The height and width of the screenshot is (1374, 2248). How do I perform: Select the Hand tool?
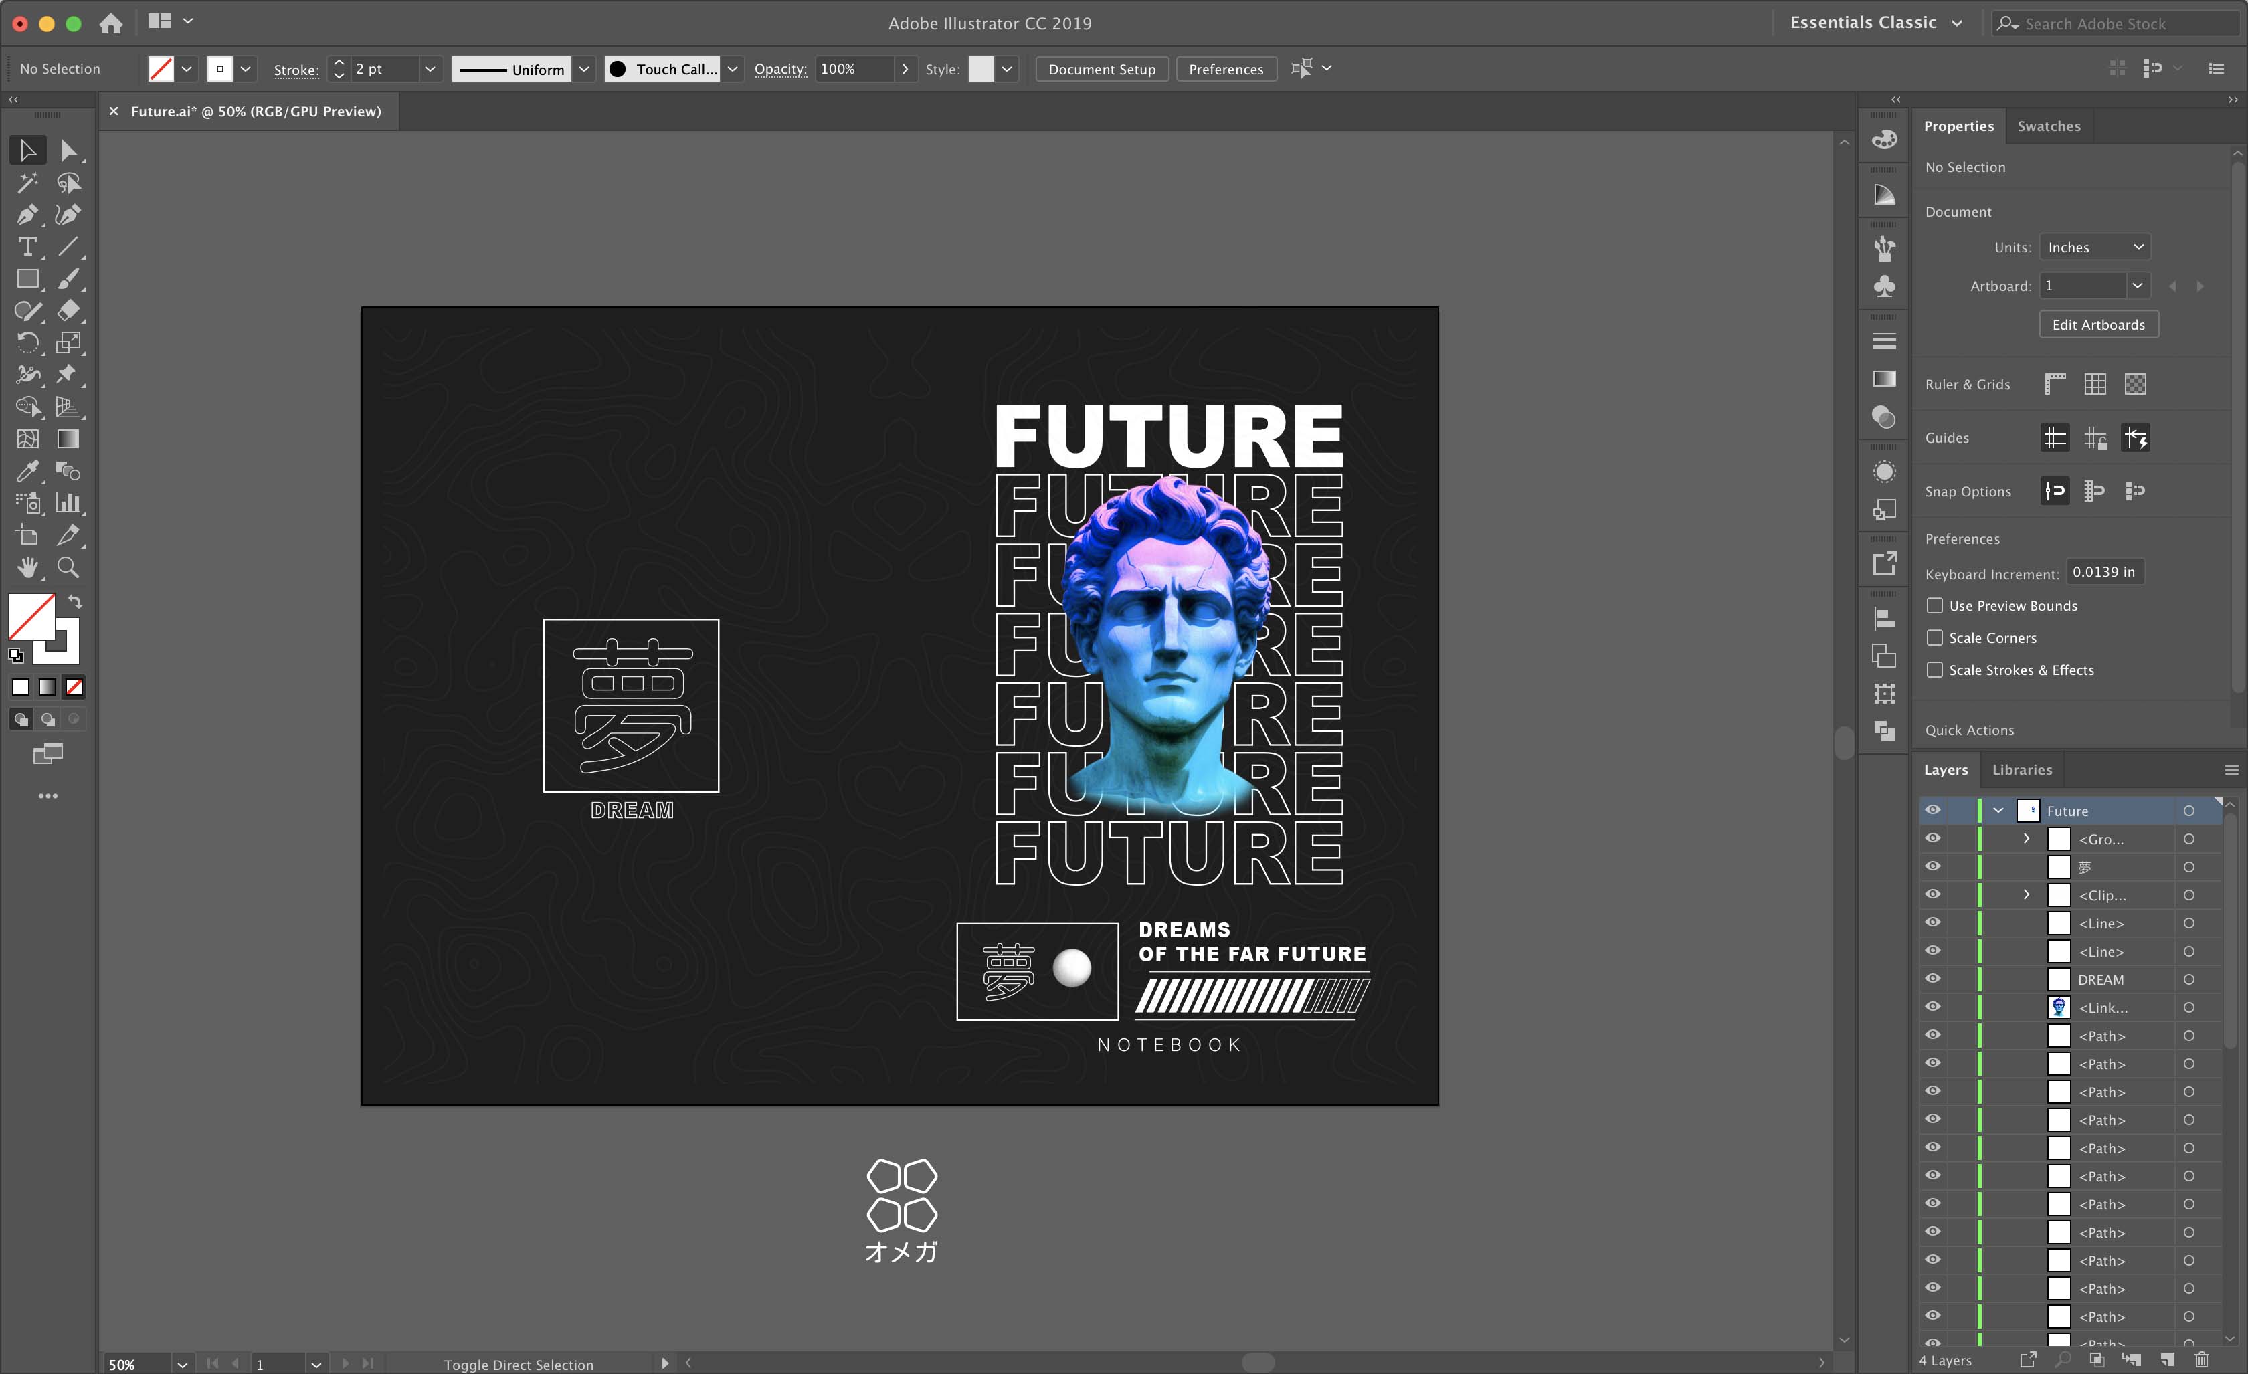click(28, 567)
